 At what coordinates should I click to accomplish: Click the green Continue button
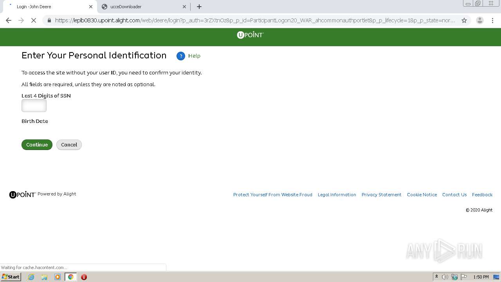[37, 145]
